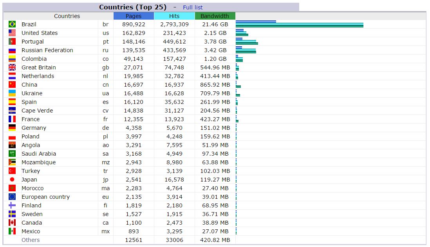Click the Canada flag icon

12,223
